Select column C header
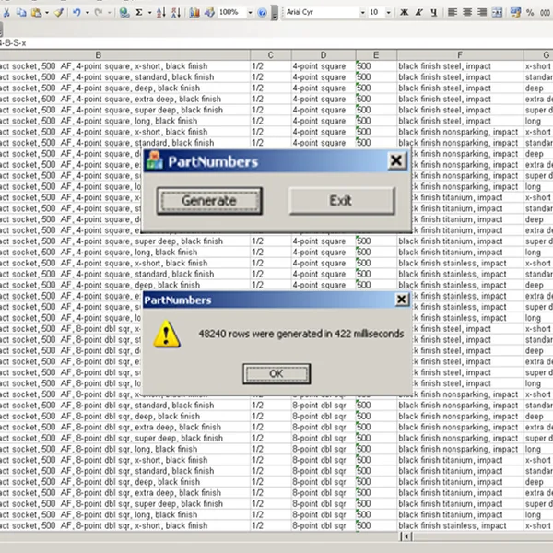This screenshot has width=553, height=553. (x=270, y=55)
